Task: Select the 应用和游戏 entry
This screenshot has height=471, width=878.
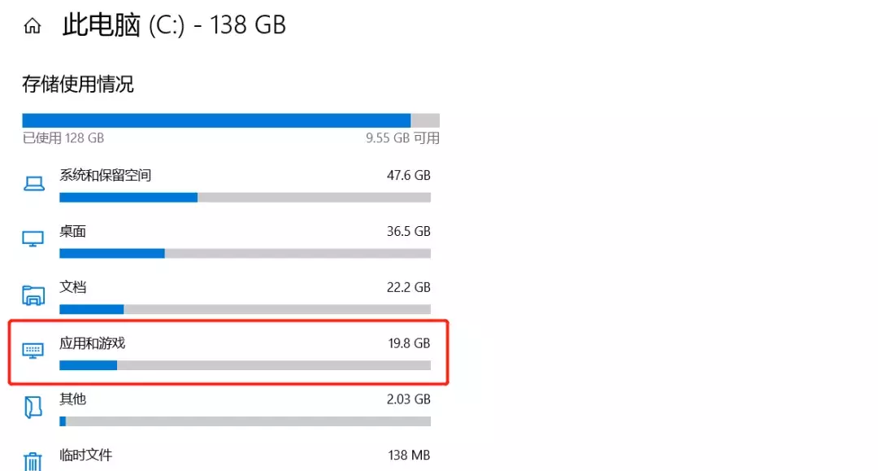Action: click(x=228, y=353)
